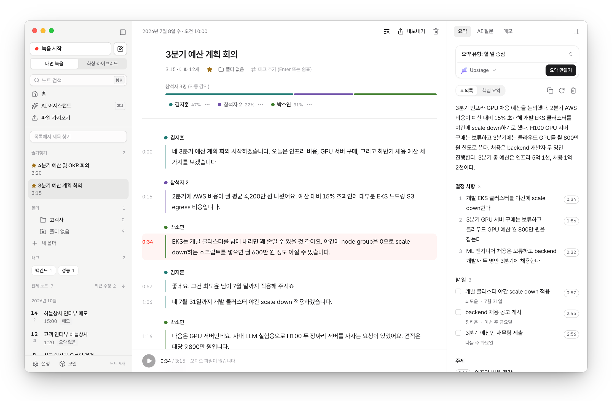
Task: Switch to the AI 질문 tab
Action: pyautogui.click(x=485, y=31)
